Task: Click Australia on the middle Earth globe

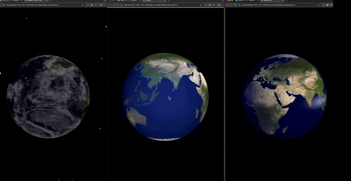Action: (x=136, y=116)
